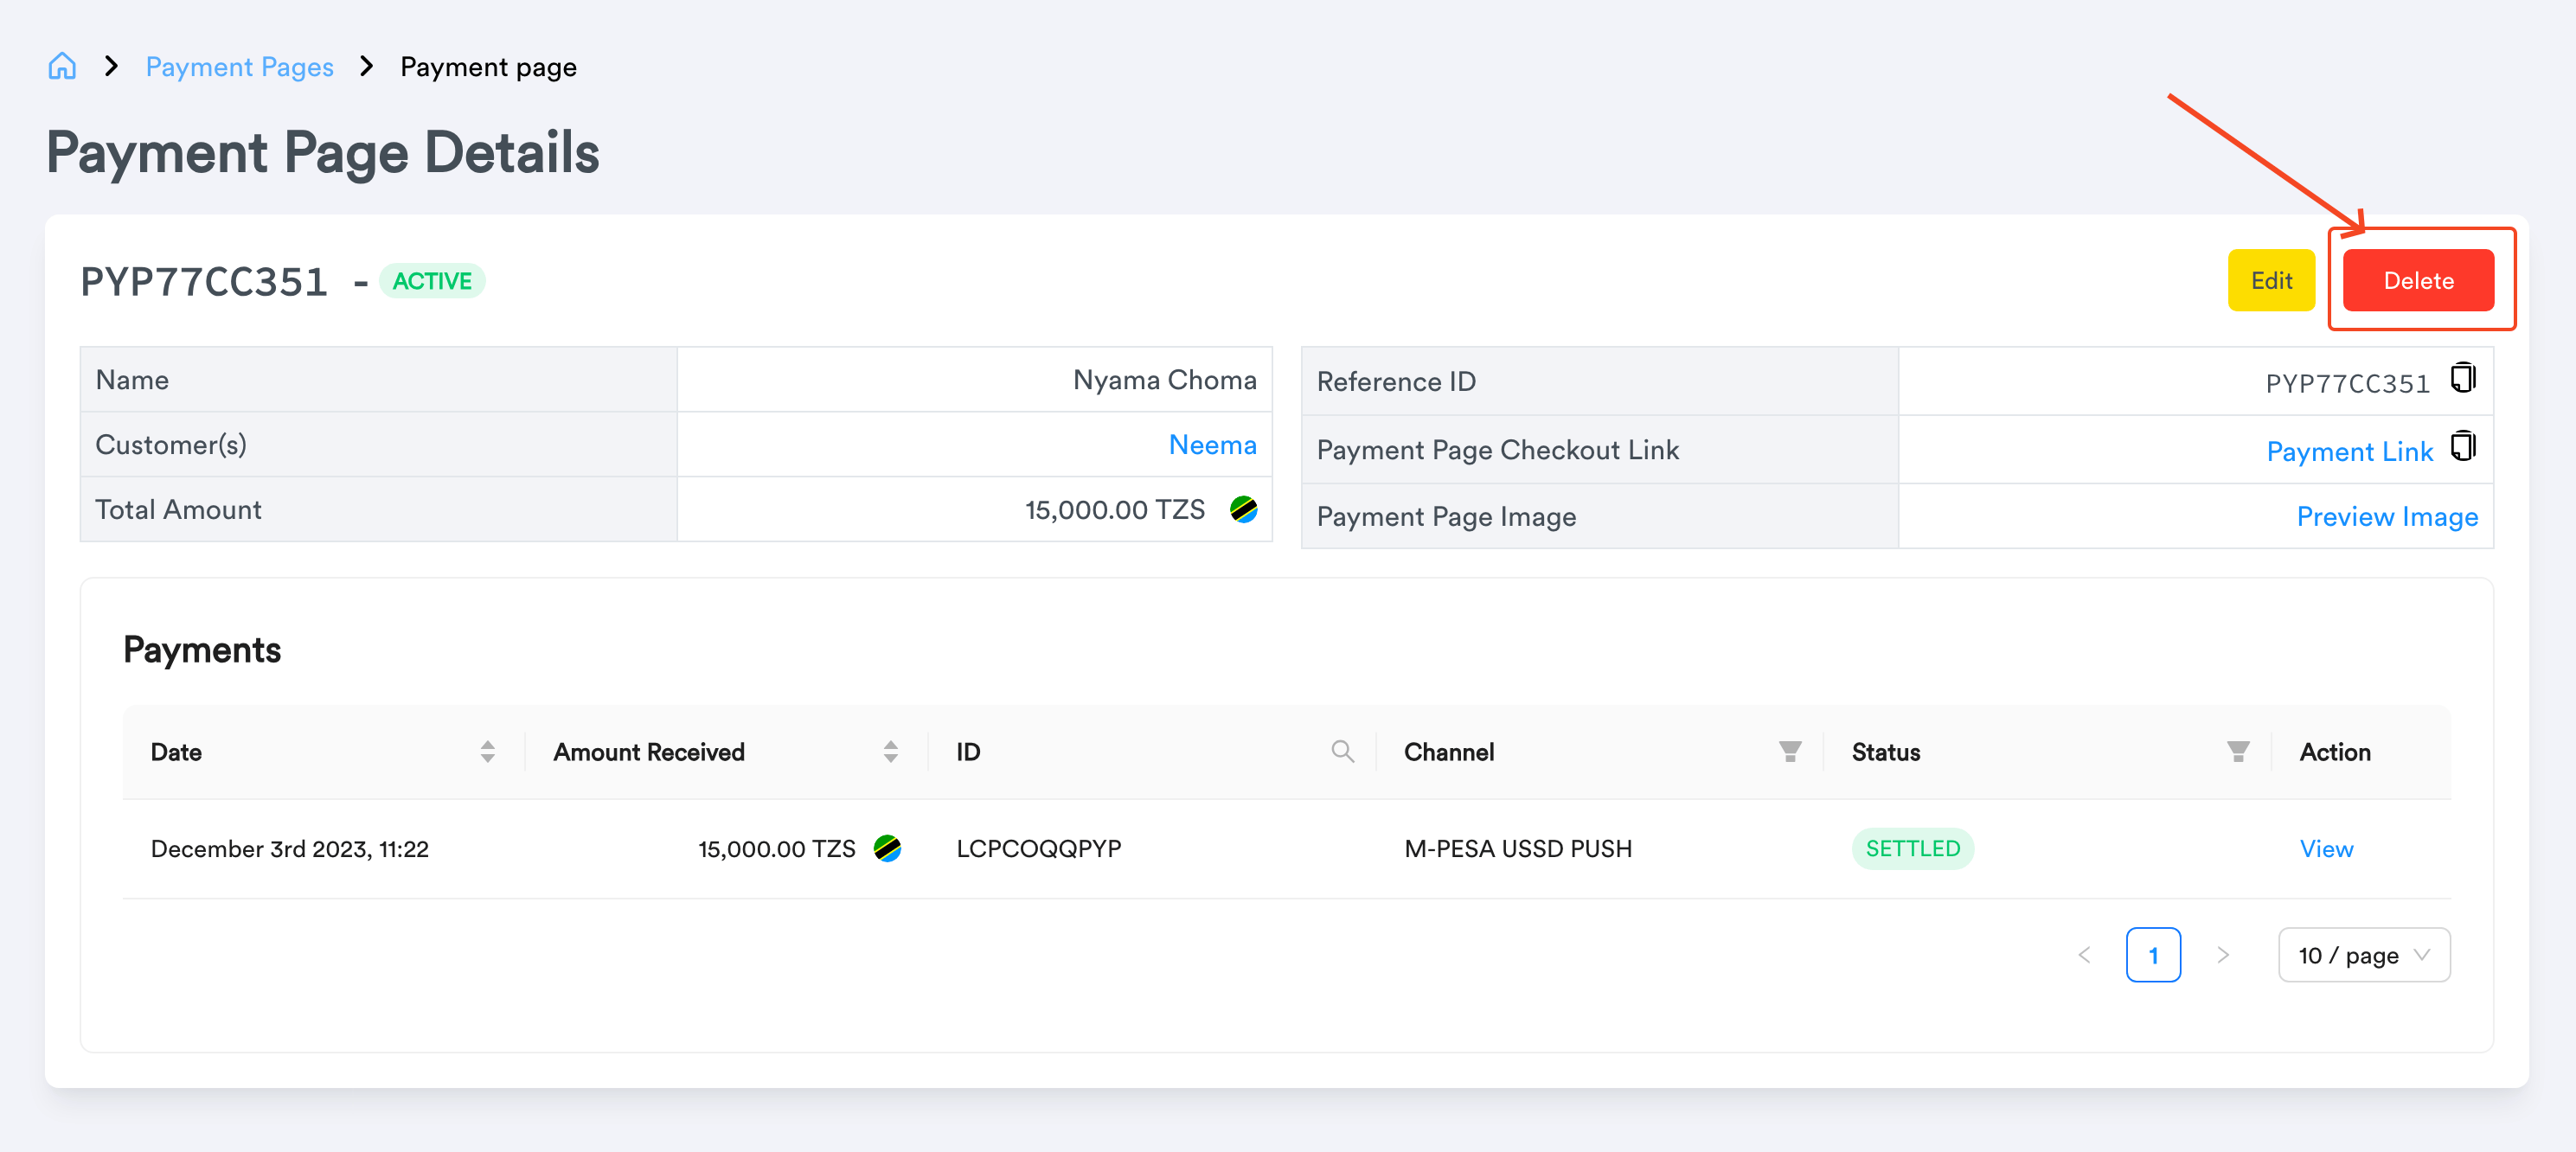Screen dimensions: 2576x1152
Task: Sort by Amount Received column
Action: [x=890, y=751]
